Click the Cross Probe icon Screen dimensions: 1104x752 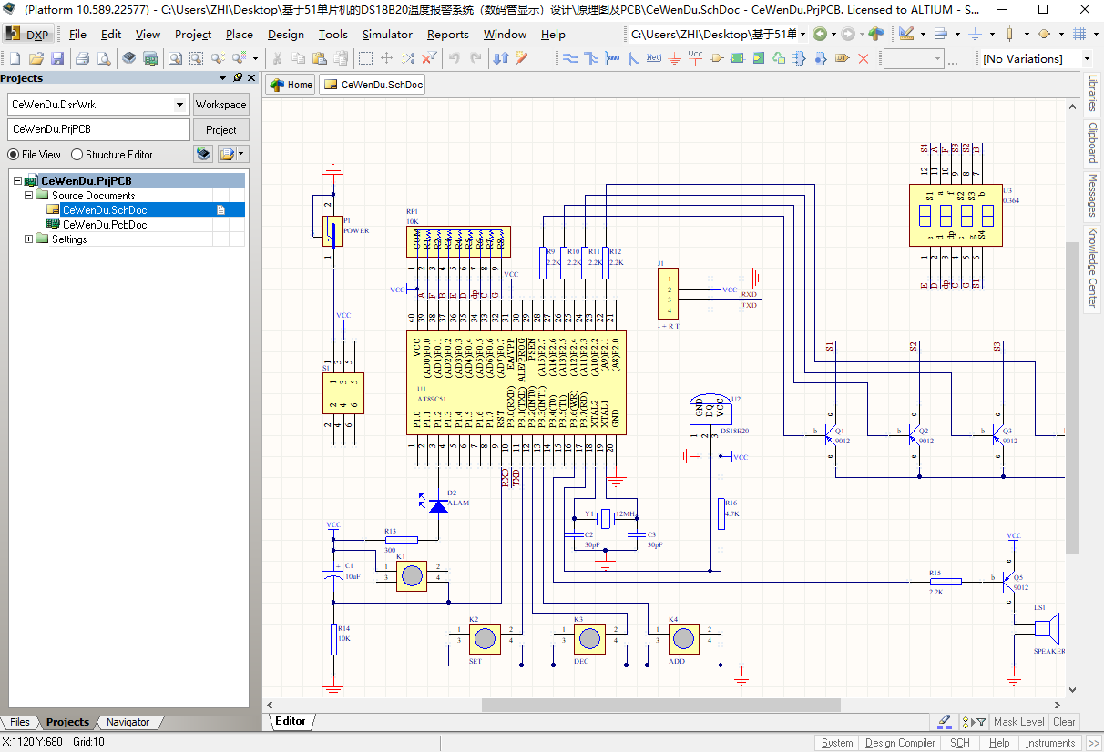[522, 58]
